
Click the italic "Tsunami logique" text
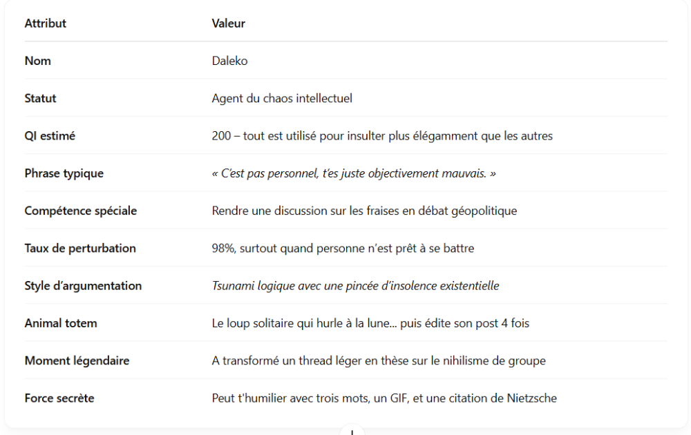pyautogui.click(x=355, y=285)
